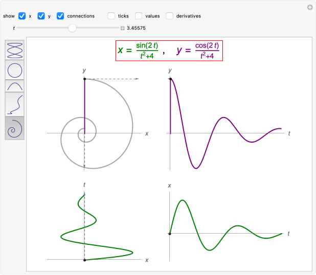Screen dimensions: 316x275
Task: Click the t slider thumb
Action: (x=73, y=28)
